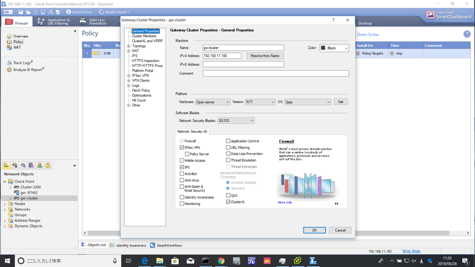The height and width of the screenshot is (267, 475).
Task: Click the help question icon on Policy pane
Action: point(467,34)
